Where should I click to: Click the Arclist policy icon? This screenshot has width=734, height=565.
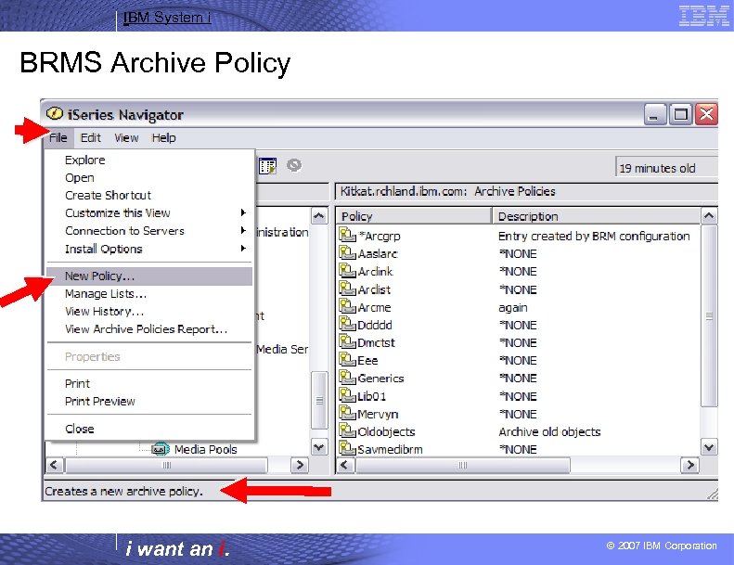click(347, 288)
